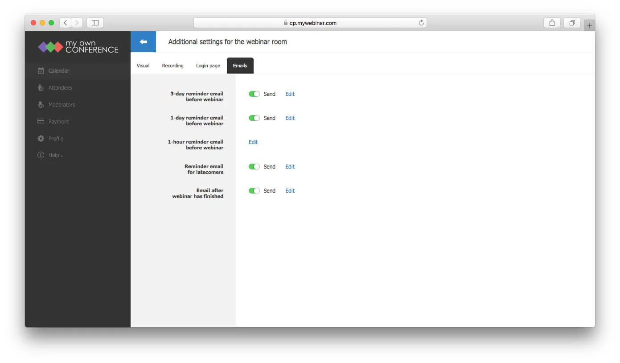The width and height of the screenshot is (620, 363).
Task: Select the Moderators microphone icon
Action: [41, 104]
